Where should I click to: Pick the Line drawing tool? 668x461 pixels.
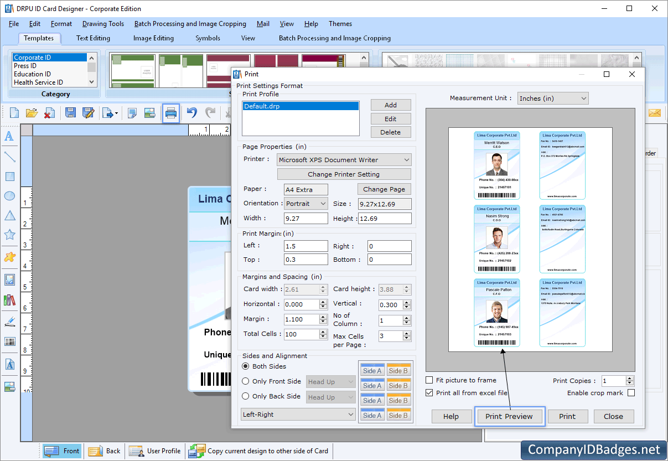coord(9,157)
